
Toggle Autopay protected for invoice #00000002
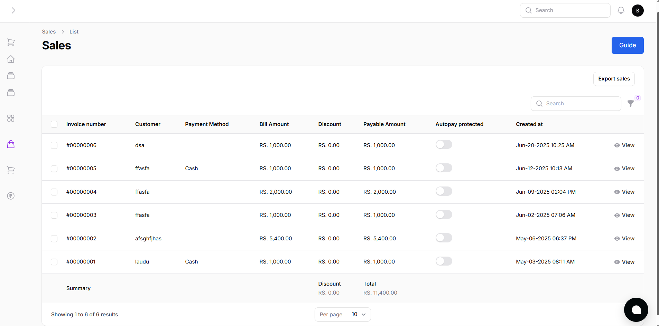pyautogui.click(x=444, y=238)
